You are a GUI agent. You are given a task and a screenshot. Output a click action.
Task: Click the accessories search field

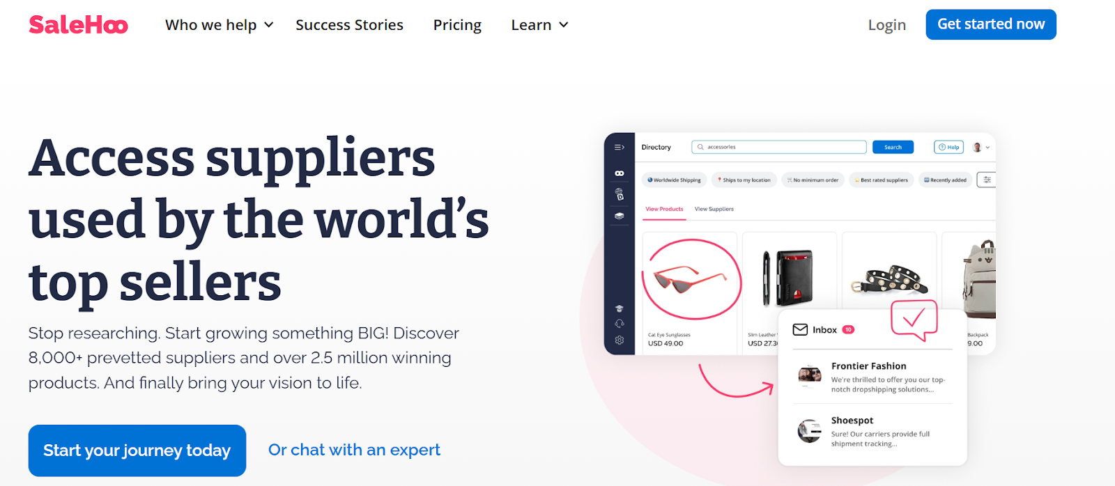(778, 147)
